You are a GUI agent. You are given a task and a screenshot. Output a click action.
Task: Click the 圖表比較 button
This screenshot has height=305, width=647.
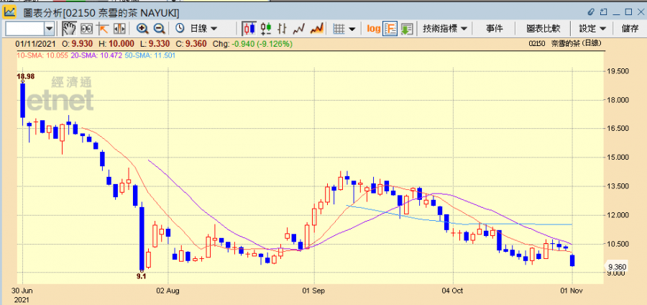click(543, 29)
